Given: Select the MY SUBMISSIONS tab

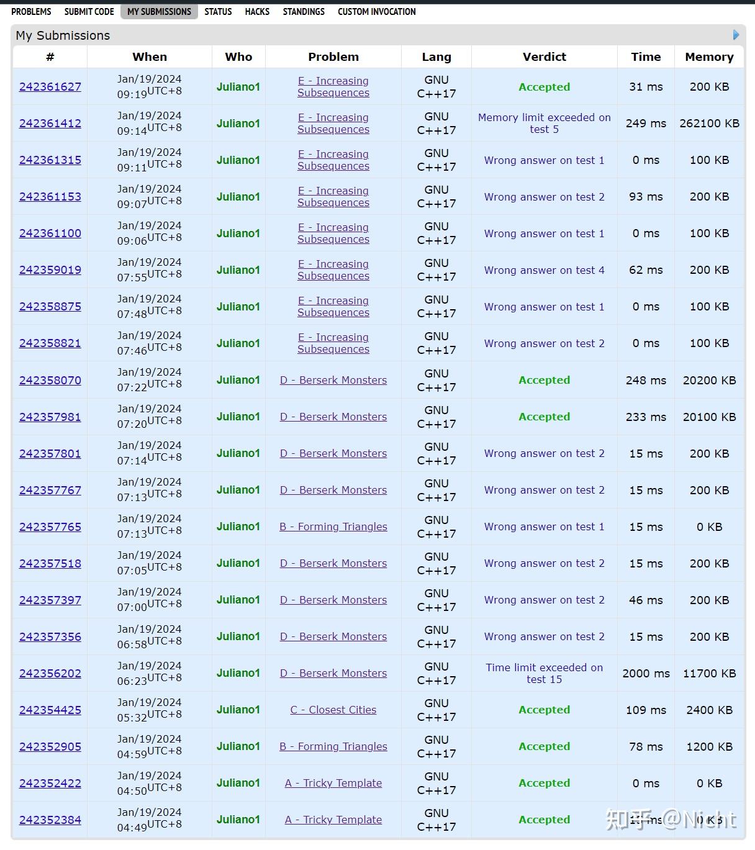Looking at the screenshot, I should pos(159,11).
